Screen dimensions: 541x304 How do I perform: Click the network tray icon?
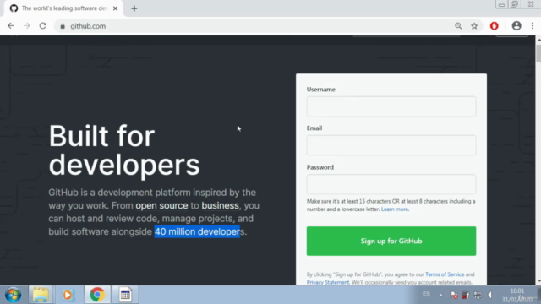pyautogui.click(x=478, y=295)
